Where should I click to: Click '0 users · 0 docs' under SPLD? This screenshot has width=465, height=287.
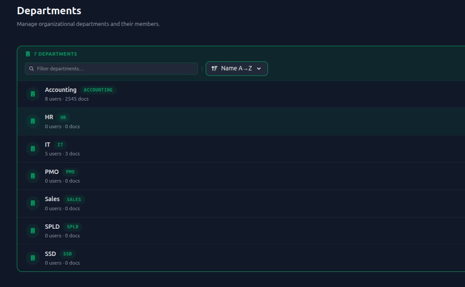62,236
